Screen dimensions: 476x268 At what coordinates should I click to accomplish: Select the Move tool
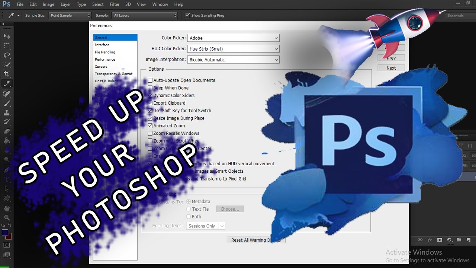pos(7,36)
